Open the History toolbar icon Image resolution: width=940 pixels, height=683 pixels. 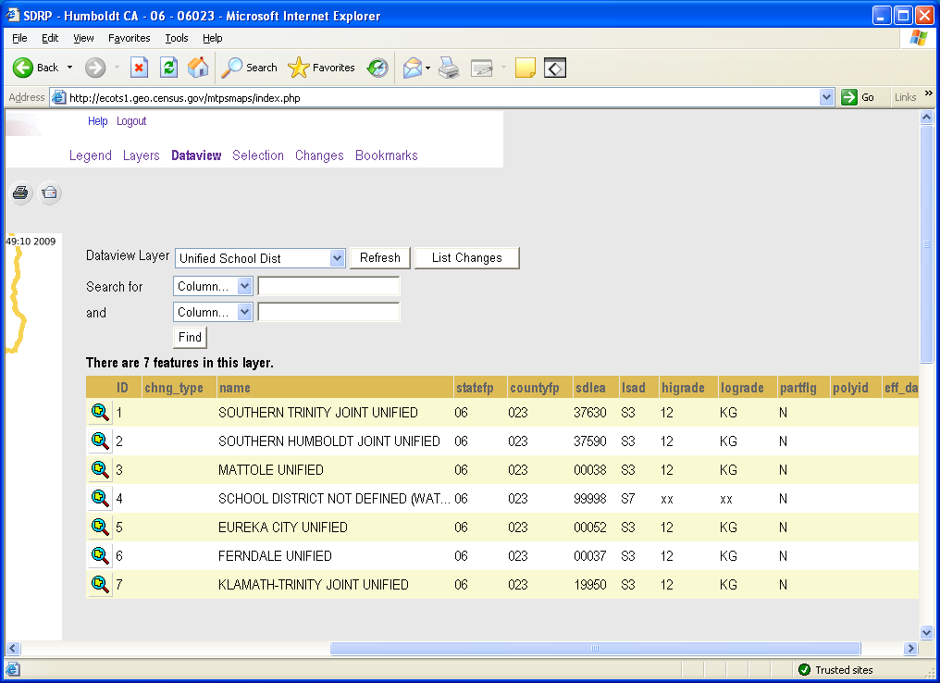[377, 68]
